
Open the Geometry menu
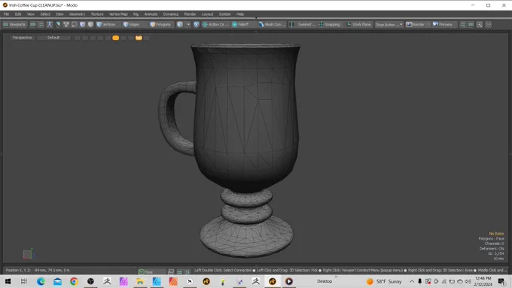(77, 14)
